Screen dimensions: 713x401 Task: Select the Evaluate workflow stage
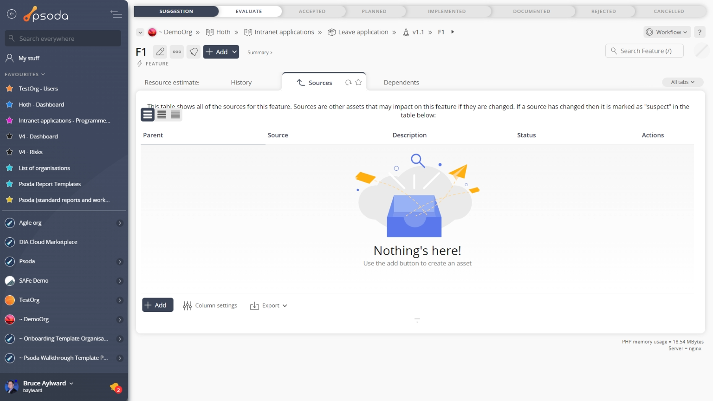point(249,11)
